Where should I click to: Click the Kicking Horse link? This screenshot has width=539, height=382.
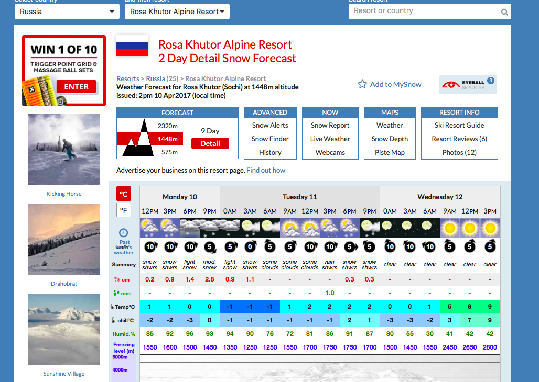click(64, 194)
